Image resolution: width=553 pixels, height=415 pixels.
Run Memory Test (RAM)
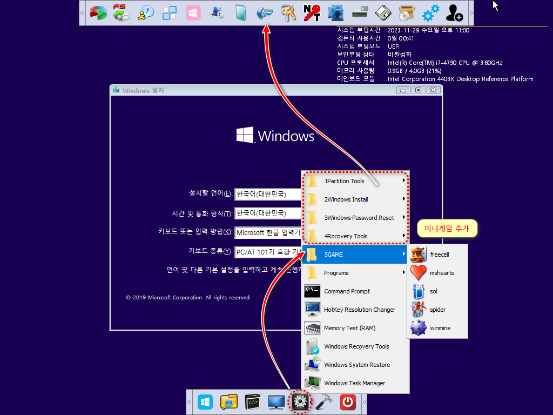(355, 328)
